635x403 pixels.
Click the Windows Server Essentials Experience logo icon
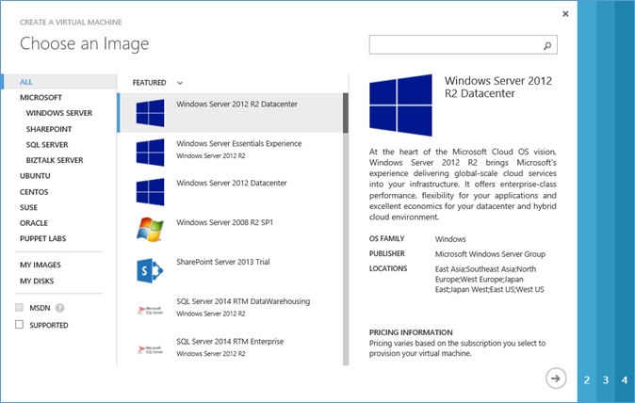coord(150,153)
